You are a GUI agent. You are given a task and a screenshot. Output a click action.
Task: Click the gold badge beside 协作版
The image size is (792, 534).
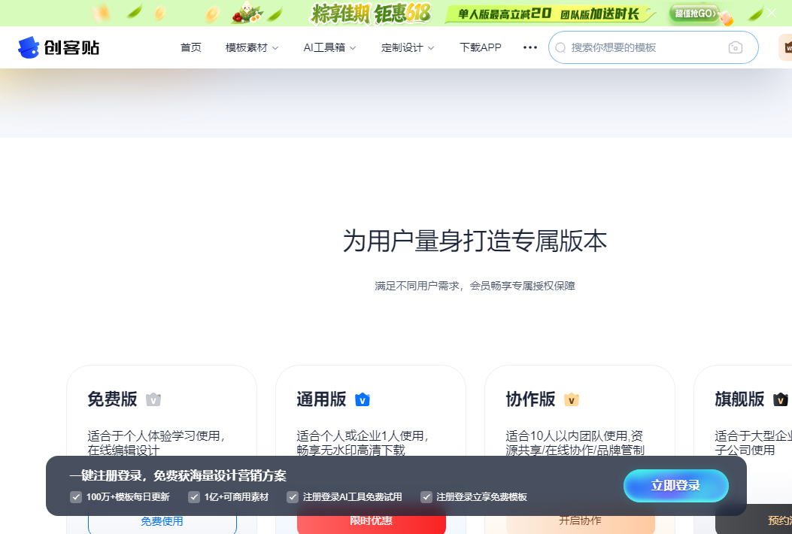pyautogui.click(x=572, y=399)
